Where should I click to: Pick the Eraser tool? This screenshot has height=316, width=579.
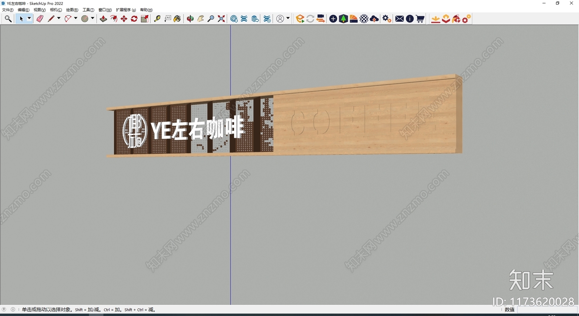click(x=40, y=19)
